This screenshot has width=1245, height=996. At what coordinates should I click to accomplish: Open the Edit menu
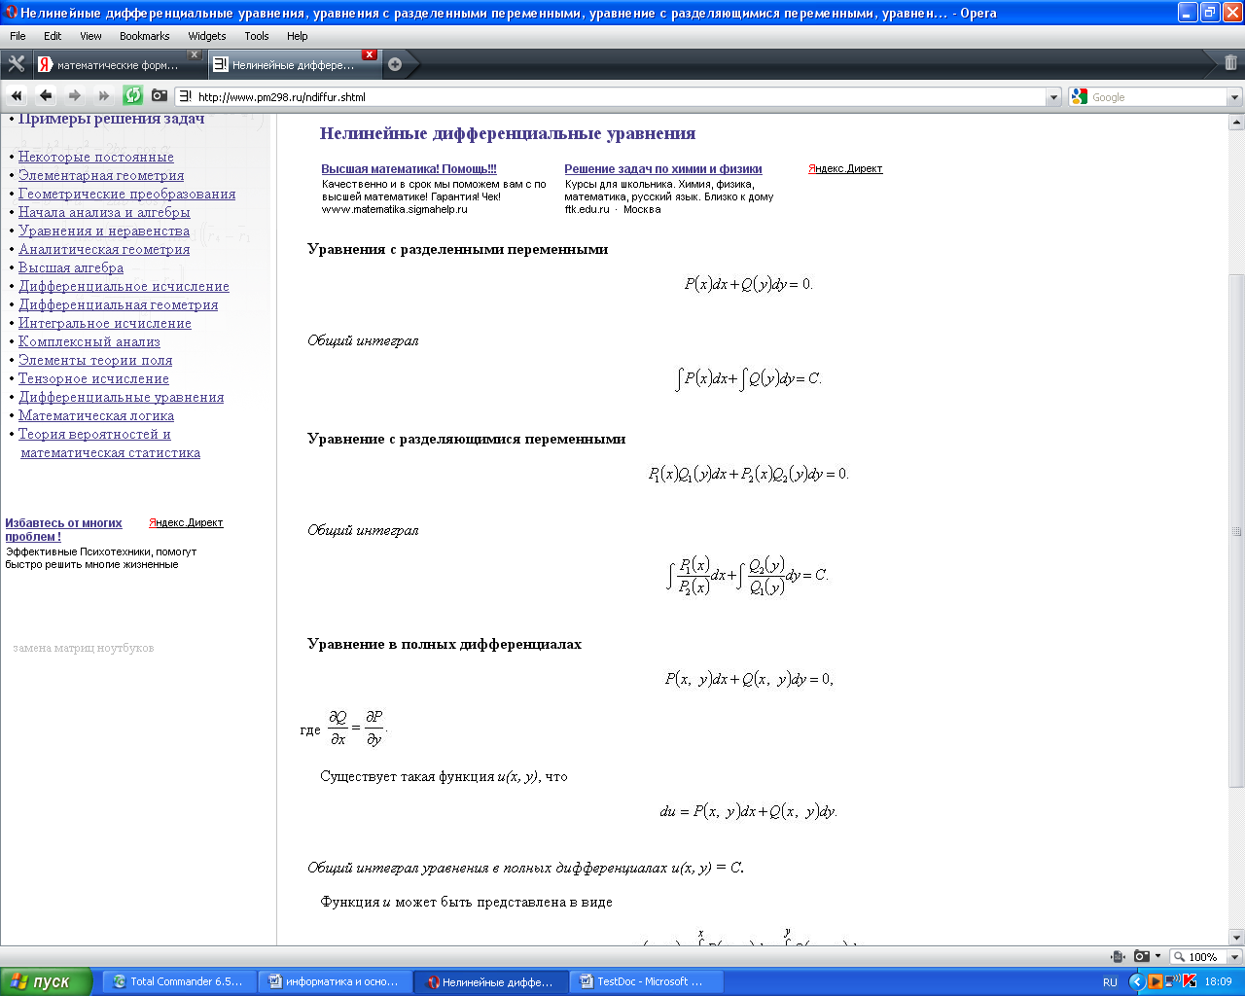tap(53, 36)
